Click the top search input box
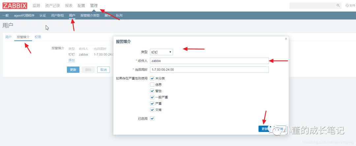Screen dimensions: 356x146 tap(312, 6)
